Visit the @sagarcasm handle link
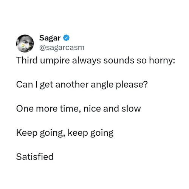Viewport: 189px width, 189px height. tap(62, 48)
